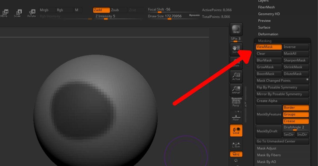Select the Scroll canvas icon
Viewport: 318px width, 166px height.
click(x=236, y=49)
